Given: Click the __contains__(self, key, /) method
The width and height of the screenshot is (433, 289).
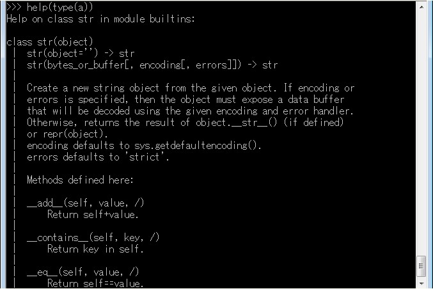Looking at the screenshot, I should pyautogui.click(x=93, y=237).
